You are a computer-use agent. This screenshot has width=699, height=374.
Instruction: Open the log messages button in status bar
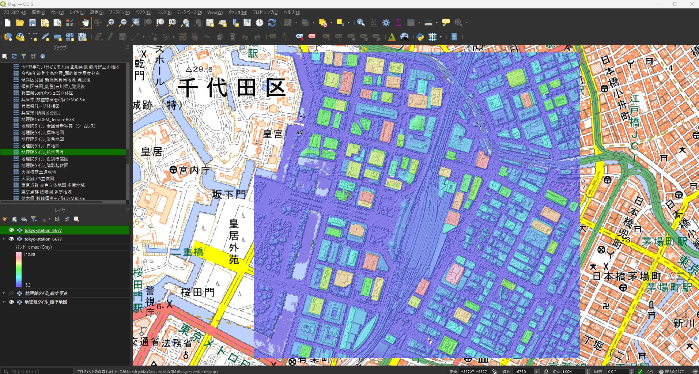695,371
